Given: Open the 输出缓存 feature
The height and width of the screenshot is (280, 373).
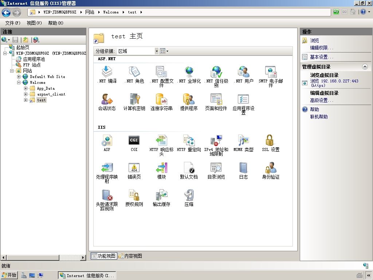Looking at the screenshot, I should (x=161, y=198).
